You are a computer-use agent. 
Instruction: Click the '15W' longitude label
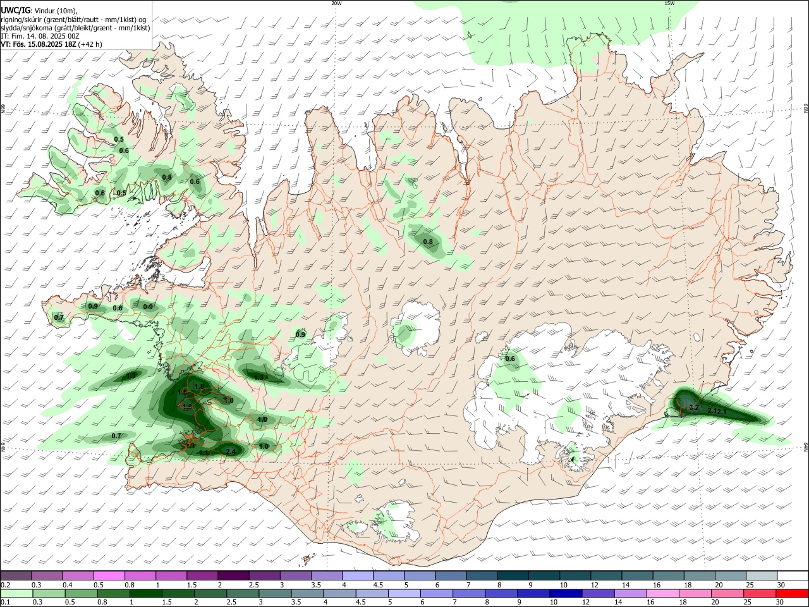tap(669, 3)
